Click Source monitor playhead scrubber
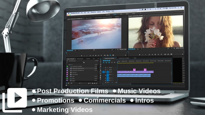This screenshot has width=205, height=115. pos(67,53)
